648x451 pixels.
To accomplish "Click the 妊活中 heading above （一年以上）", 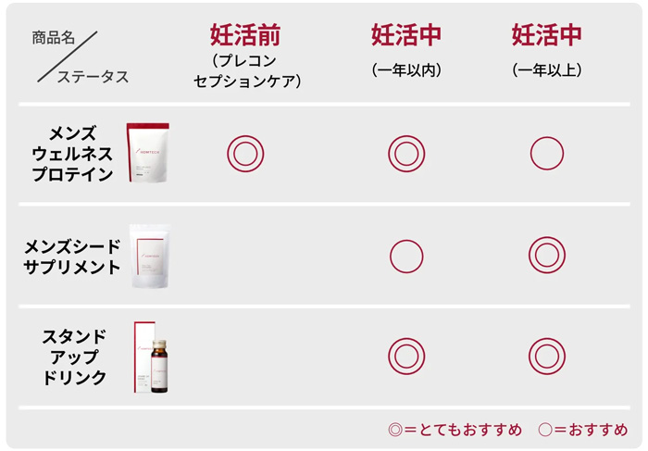I will pyautogui.click(x=546, y=35).
